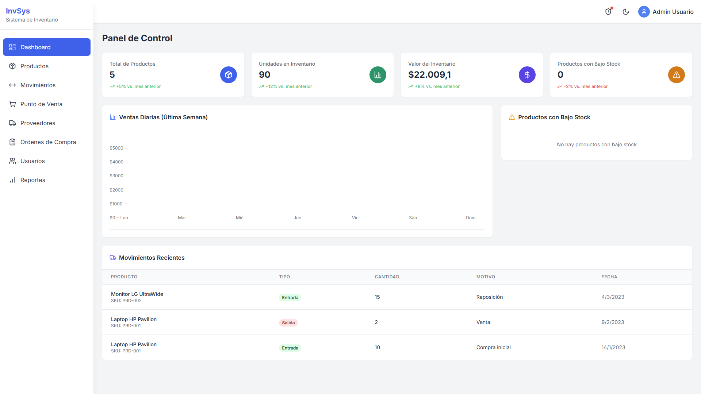This screenshot has width=701, height=394.
Task: Click the Admin Usuario name label
Action: click(673, 12)
